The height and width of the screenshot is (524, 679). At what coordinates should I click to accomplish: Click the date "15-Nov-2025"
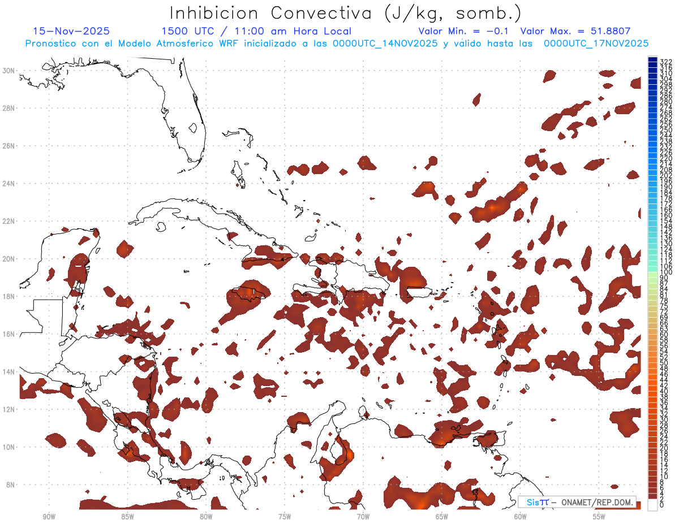[71, 31]
